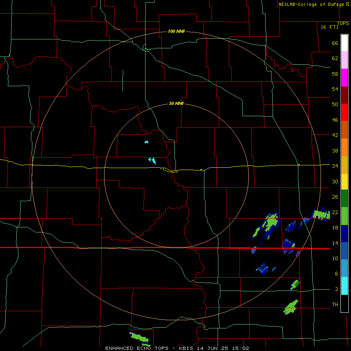The height and width of the screenshot is (351, 351).
Task: Click the cyan 2 kft legend swatch
Action: tap(344, 286)
